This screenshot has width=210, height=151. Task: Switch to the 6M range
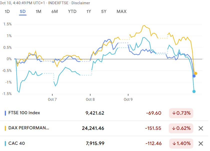pos(54,11)
